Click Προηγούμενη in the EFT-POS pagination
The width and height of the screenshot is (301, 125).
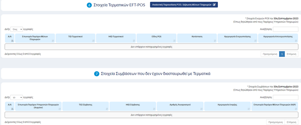pos(270,54)
